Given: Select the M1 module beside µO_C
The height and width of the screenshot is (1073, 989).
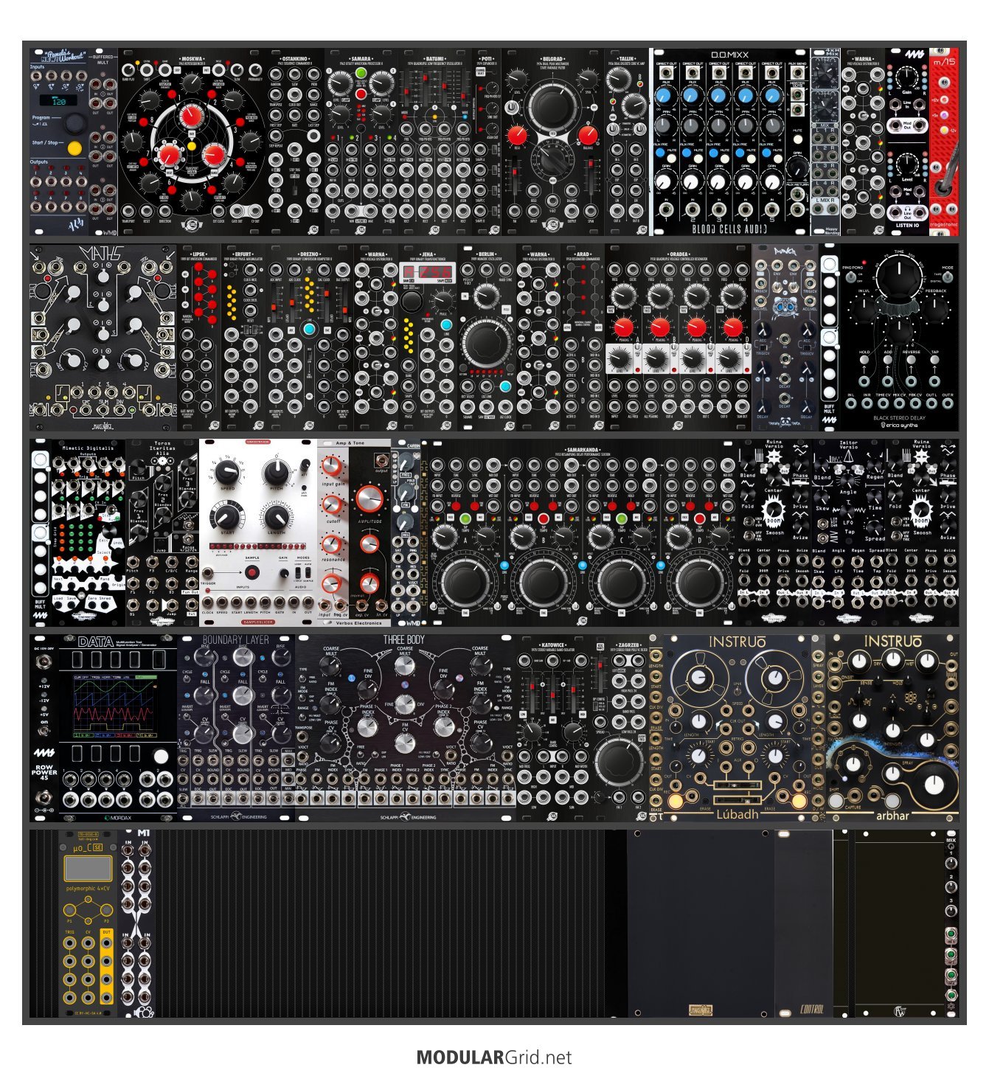Looking at the screenshot, I should point(137,923).
